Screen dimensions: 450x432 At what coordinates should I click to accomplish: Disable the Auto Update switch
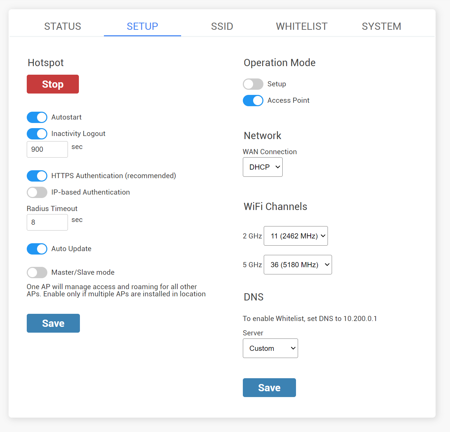[37, 249]
